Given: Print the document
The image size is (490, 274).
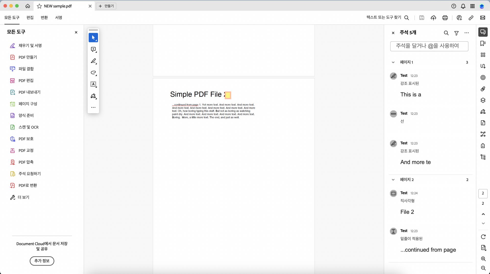Looking at the screenshot, I should 445,18.
